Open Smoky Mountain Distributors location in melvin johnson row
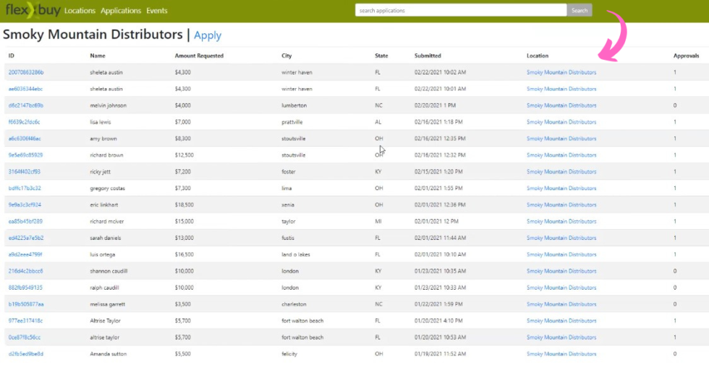 point(561,105)
